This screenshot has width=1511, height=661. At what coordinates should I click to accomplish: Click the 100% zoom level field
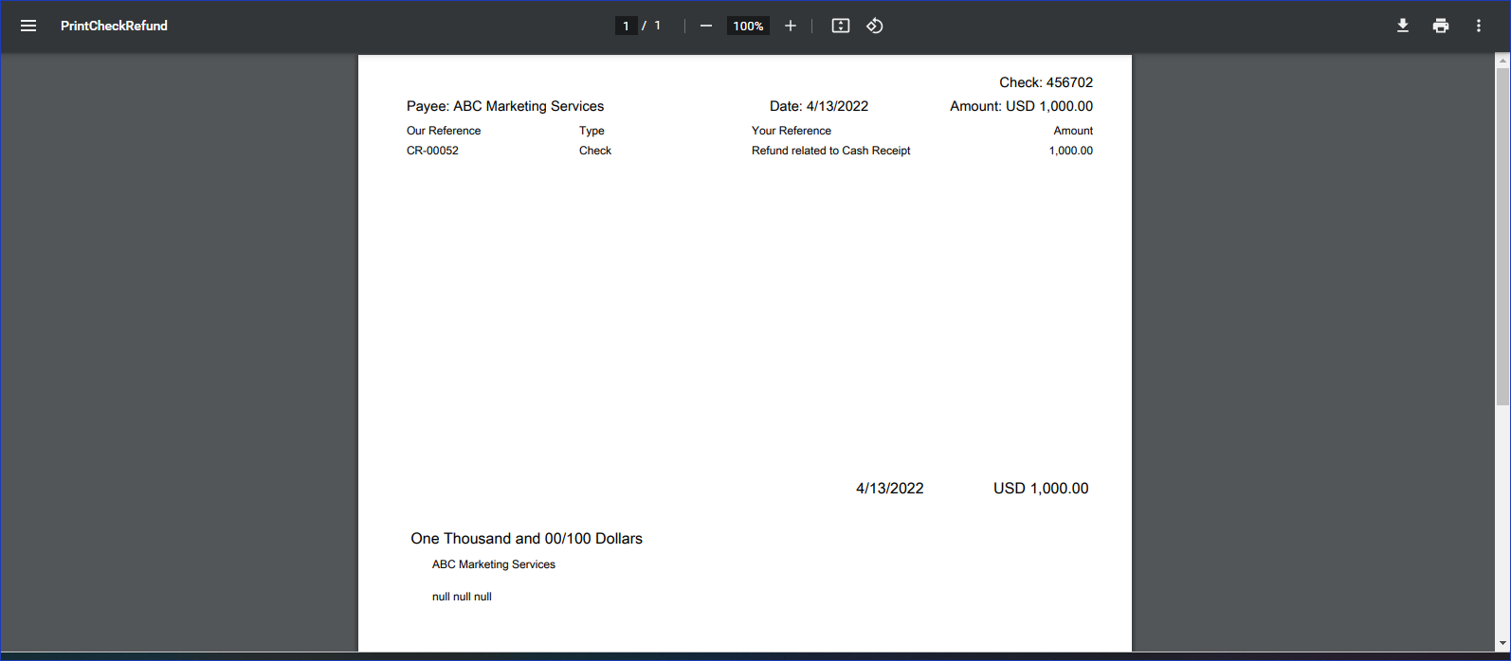(x=748, y=26)
